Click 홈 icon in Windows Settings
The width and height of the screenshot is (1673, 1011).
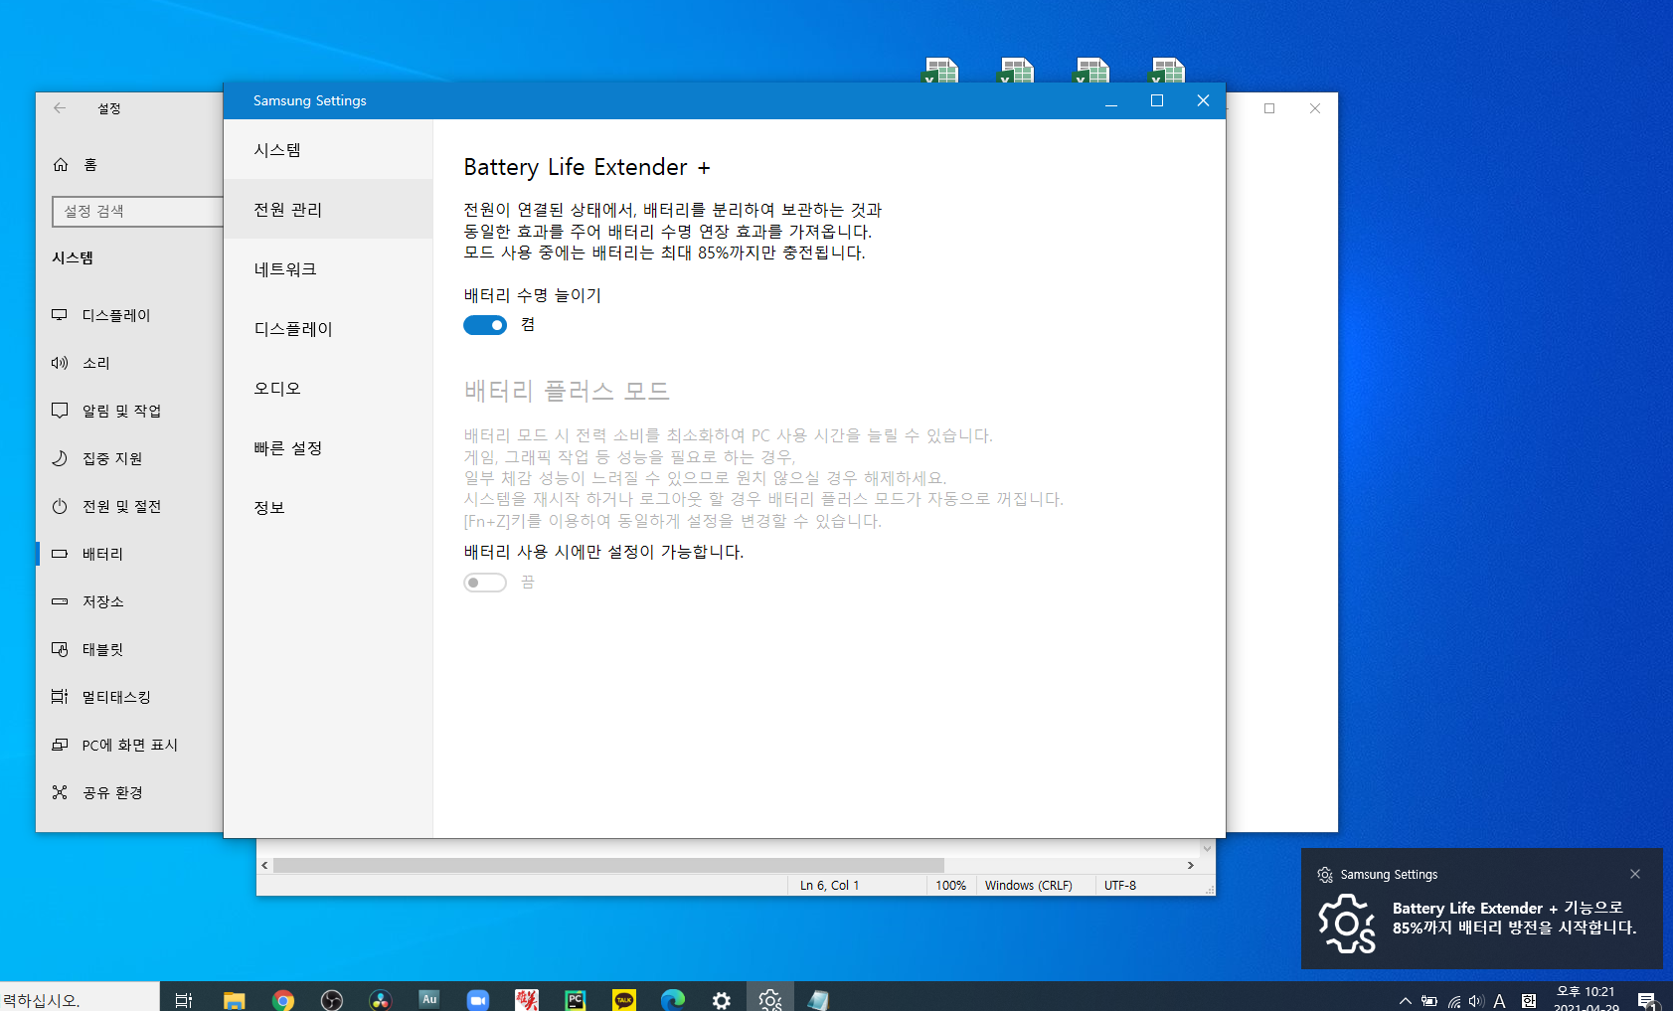tap(61, 164)
